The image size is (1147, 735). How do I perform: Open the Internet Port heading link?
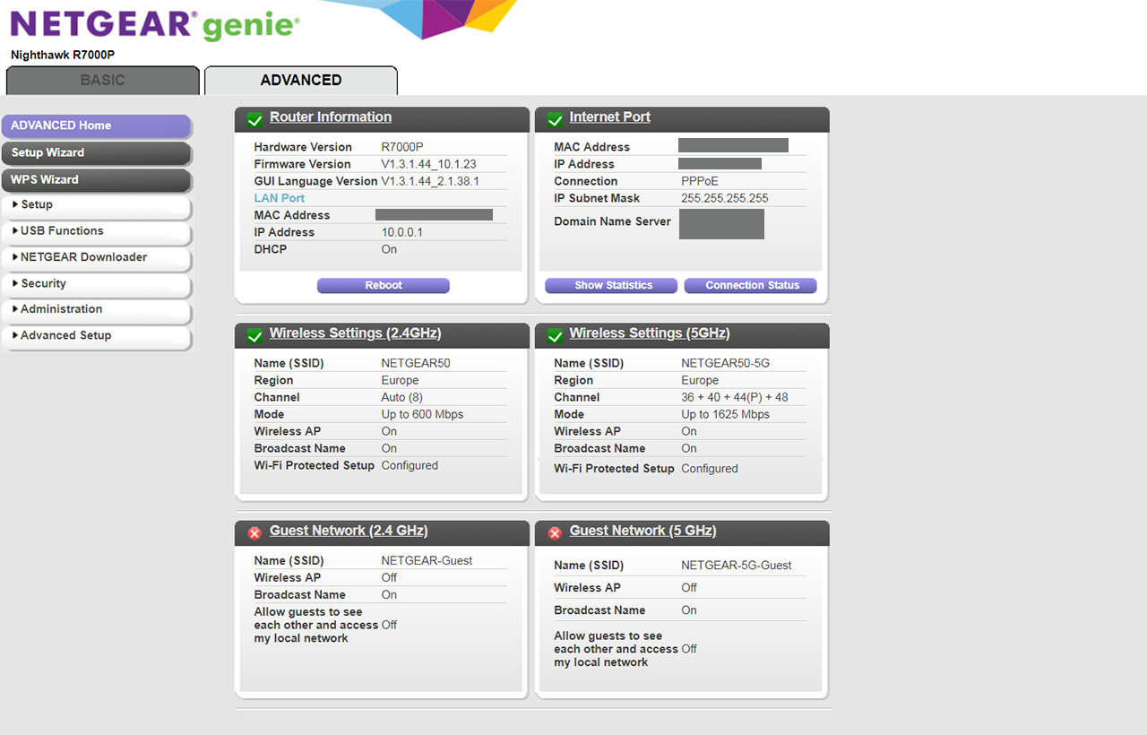[x=610, y=117]
